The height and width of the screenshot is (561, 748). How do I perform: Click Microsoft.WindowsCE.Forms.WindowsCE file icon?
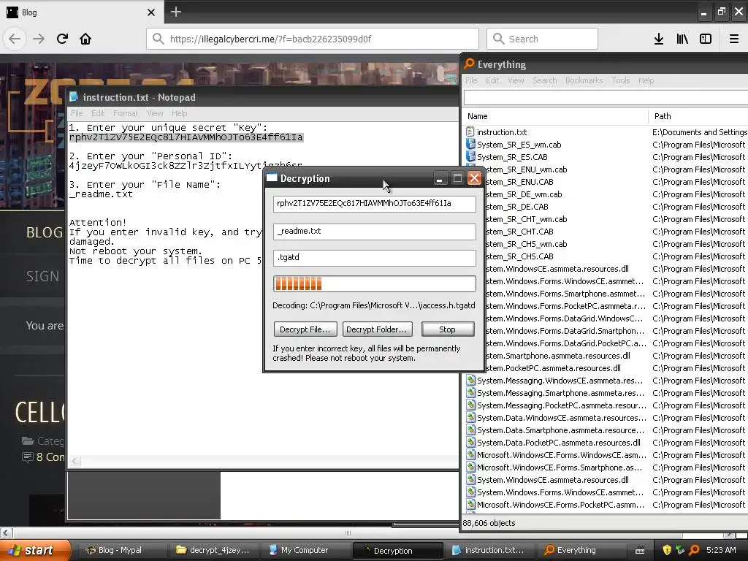(x=471, y=454)
